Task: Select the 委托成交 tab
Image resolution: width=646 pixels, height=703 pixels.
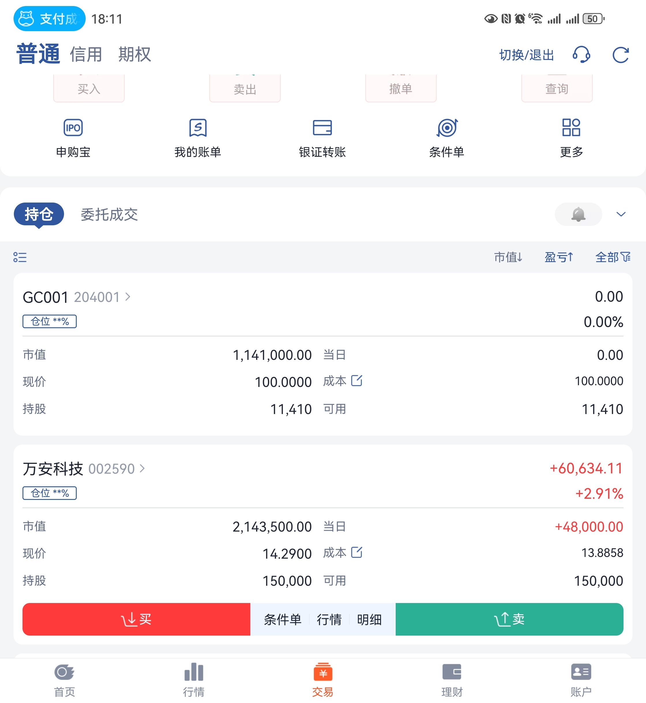Action: pyautogui.click(x=109, y=214)
